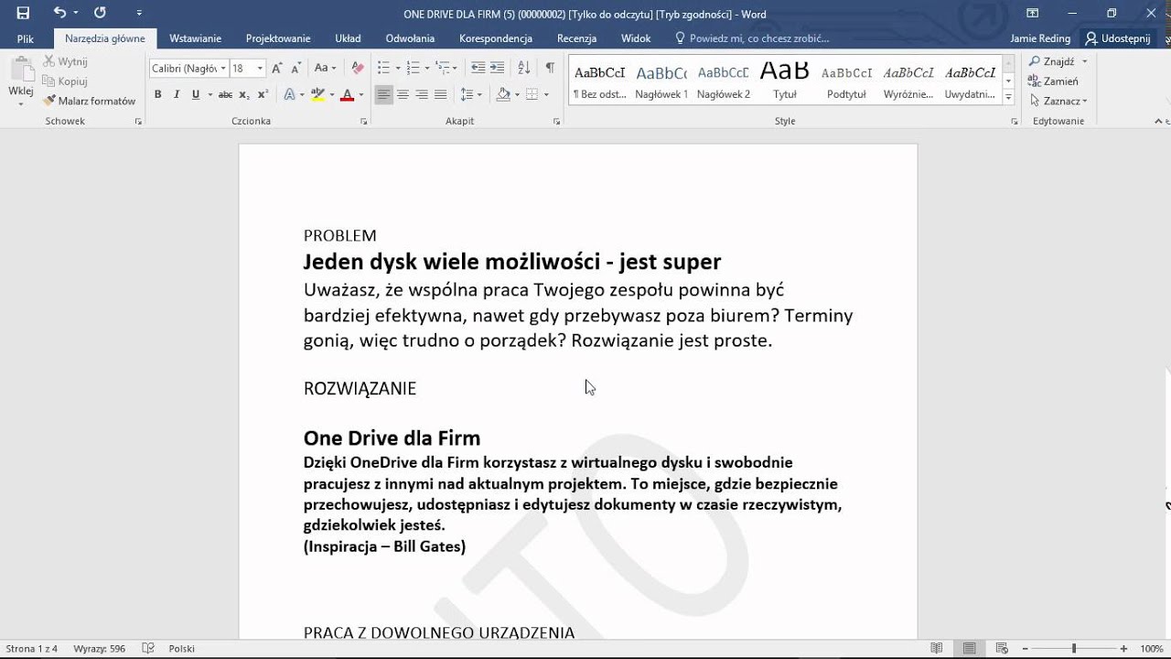Click the Bullets list icon
The image size is (1171, 659).
tap(383, 69)
